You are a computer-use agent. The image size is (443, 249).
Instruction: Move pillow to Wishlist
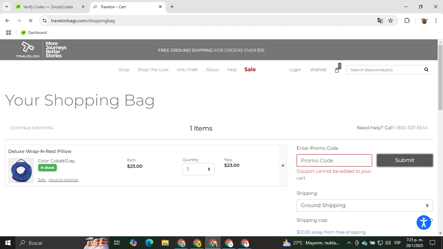pos(63,180)
